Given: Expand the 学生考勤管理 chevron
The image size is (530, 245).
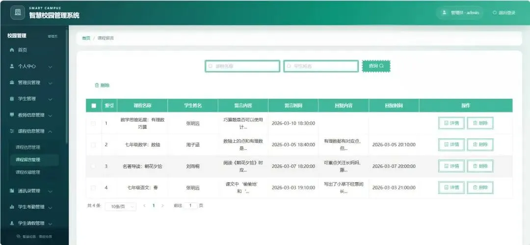Looking at the screenshot, I should coord(51,207).
